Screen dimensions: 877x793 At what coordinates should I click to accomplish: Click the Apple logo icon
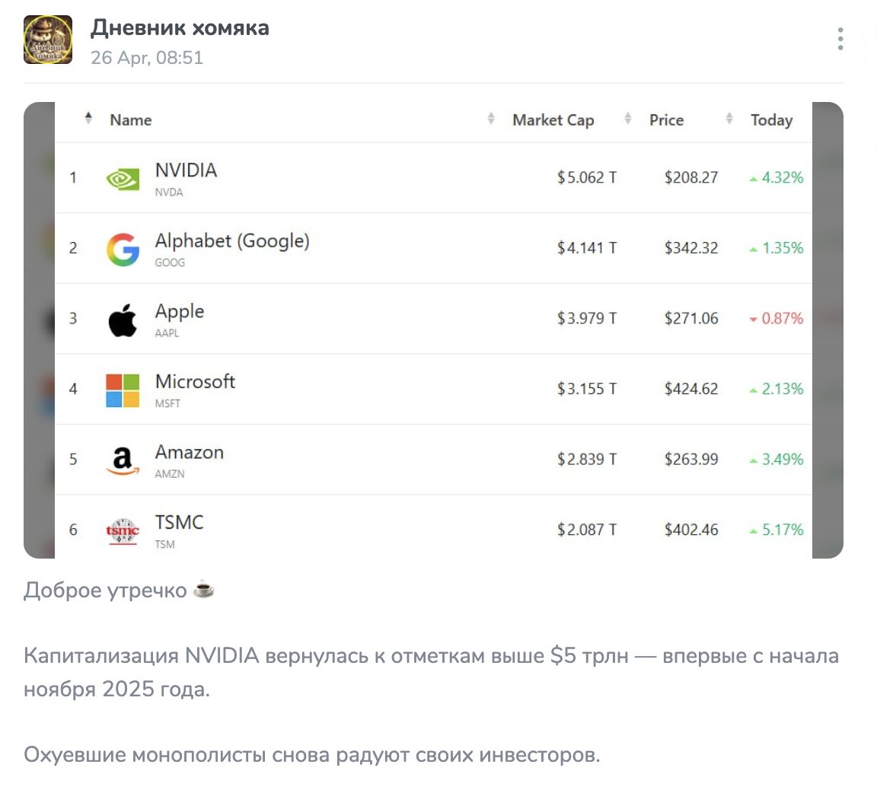123,320
